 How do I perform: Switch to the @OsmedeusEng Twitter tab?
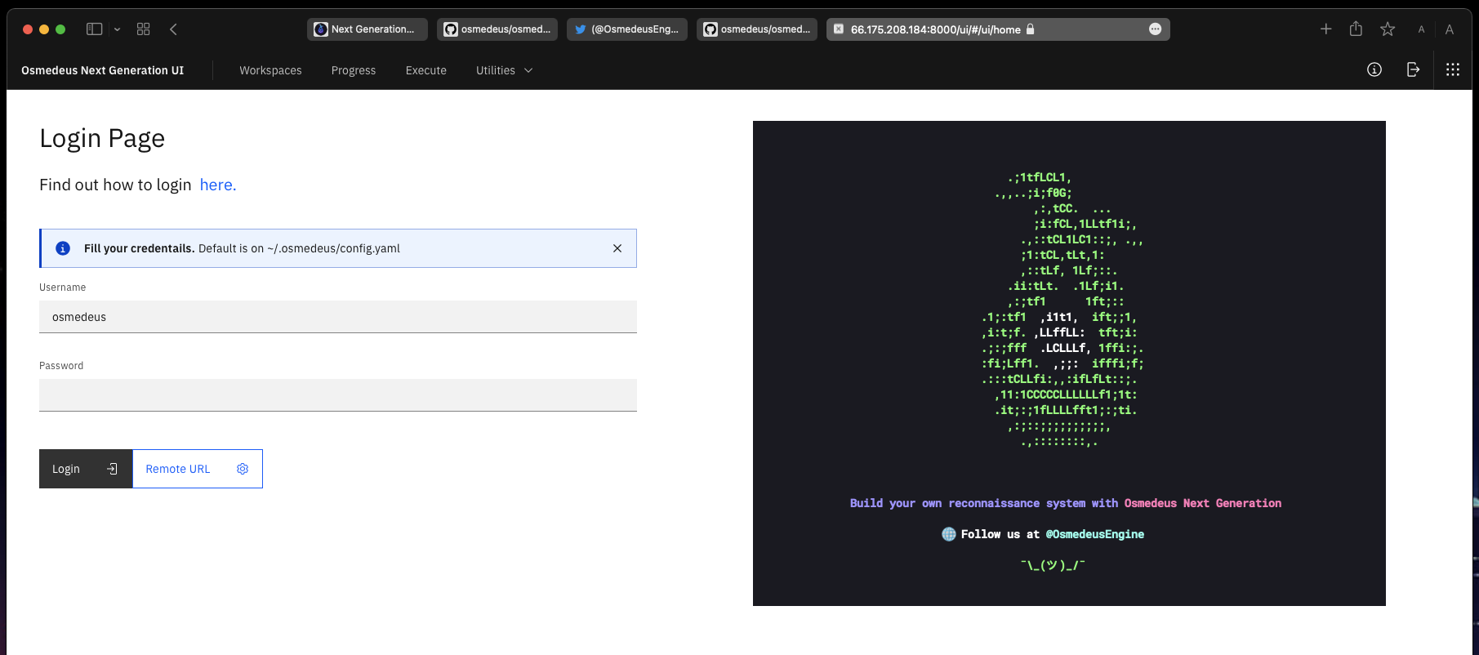[627, 29]
